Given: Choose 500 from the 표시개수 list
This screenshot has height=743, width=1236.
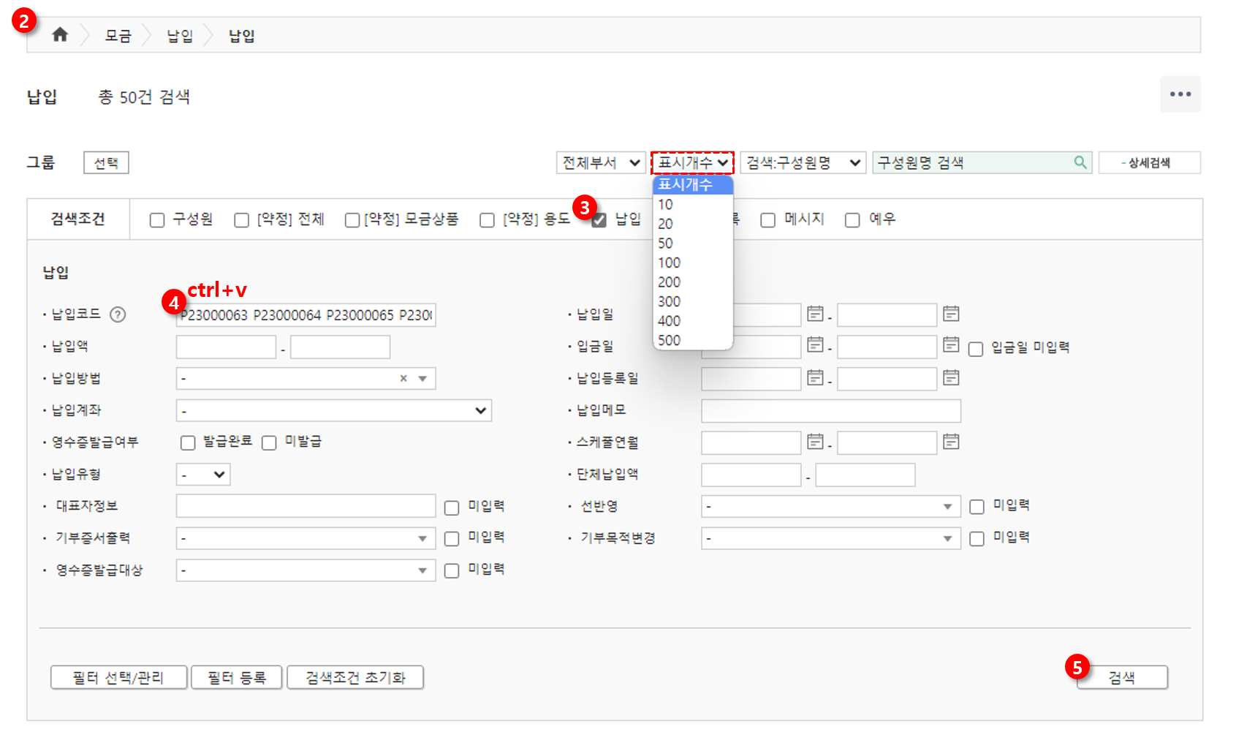Looking at the screenshot, I should [669, 340].
